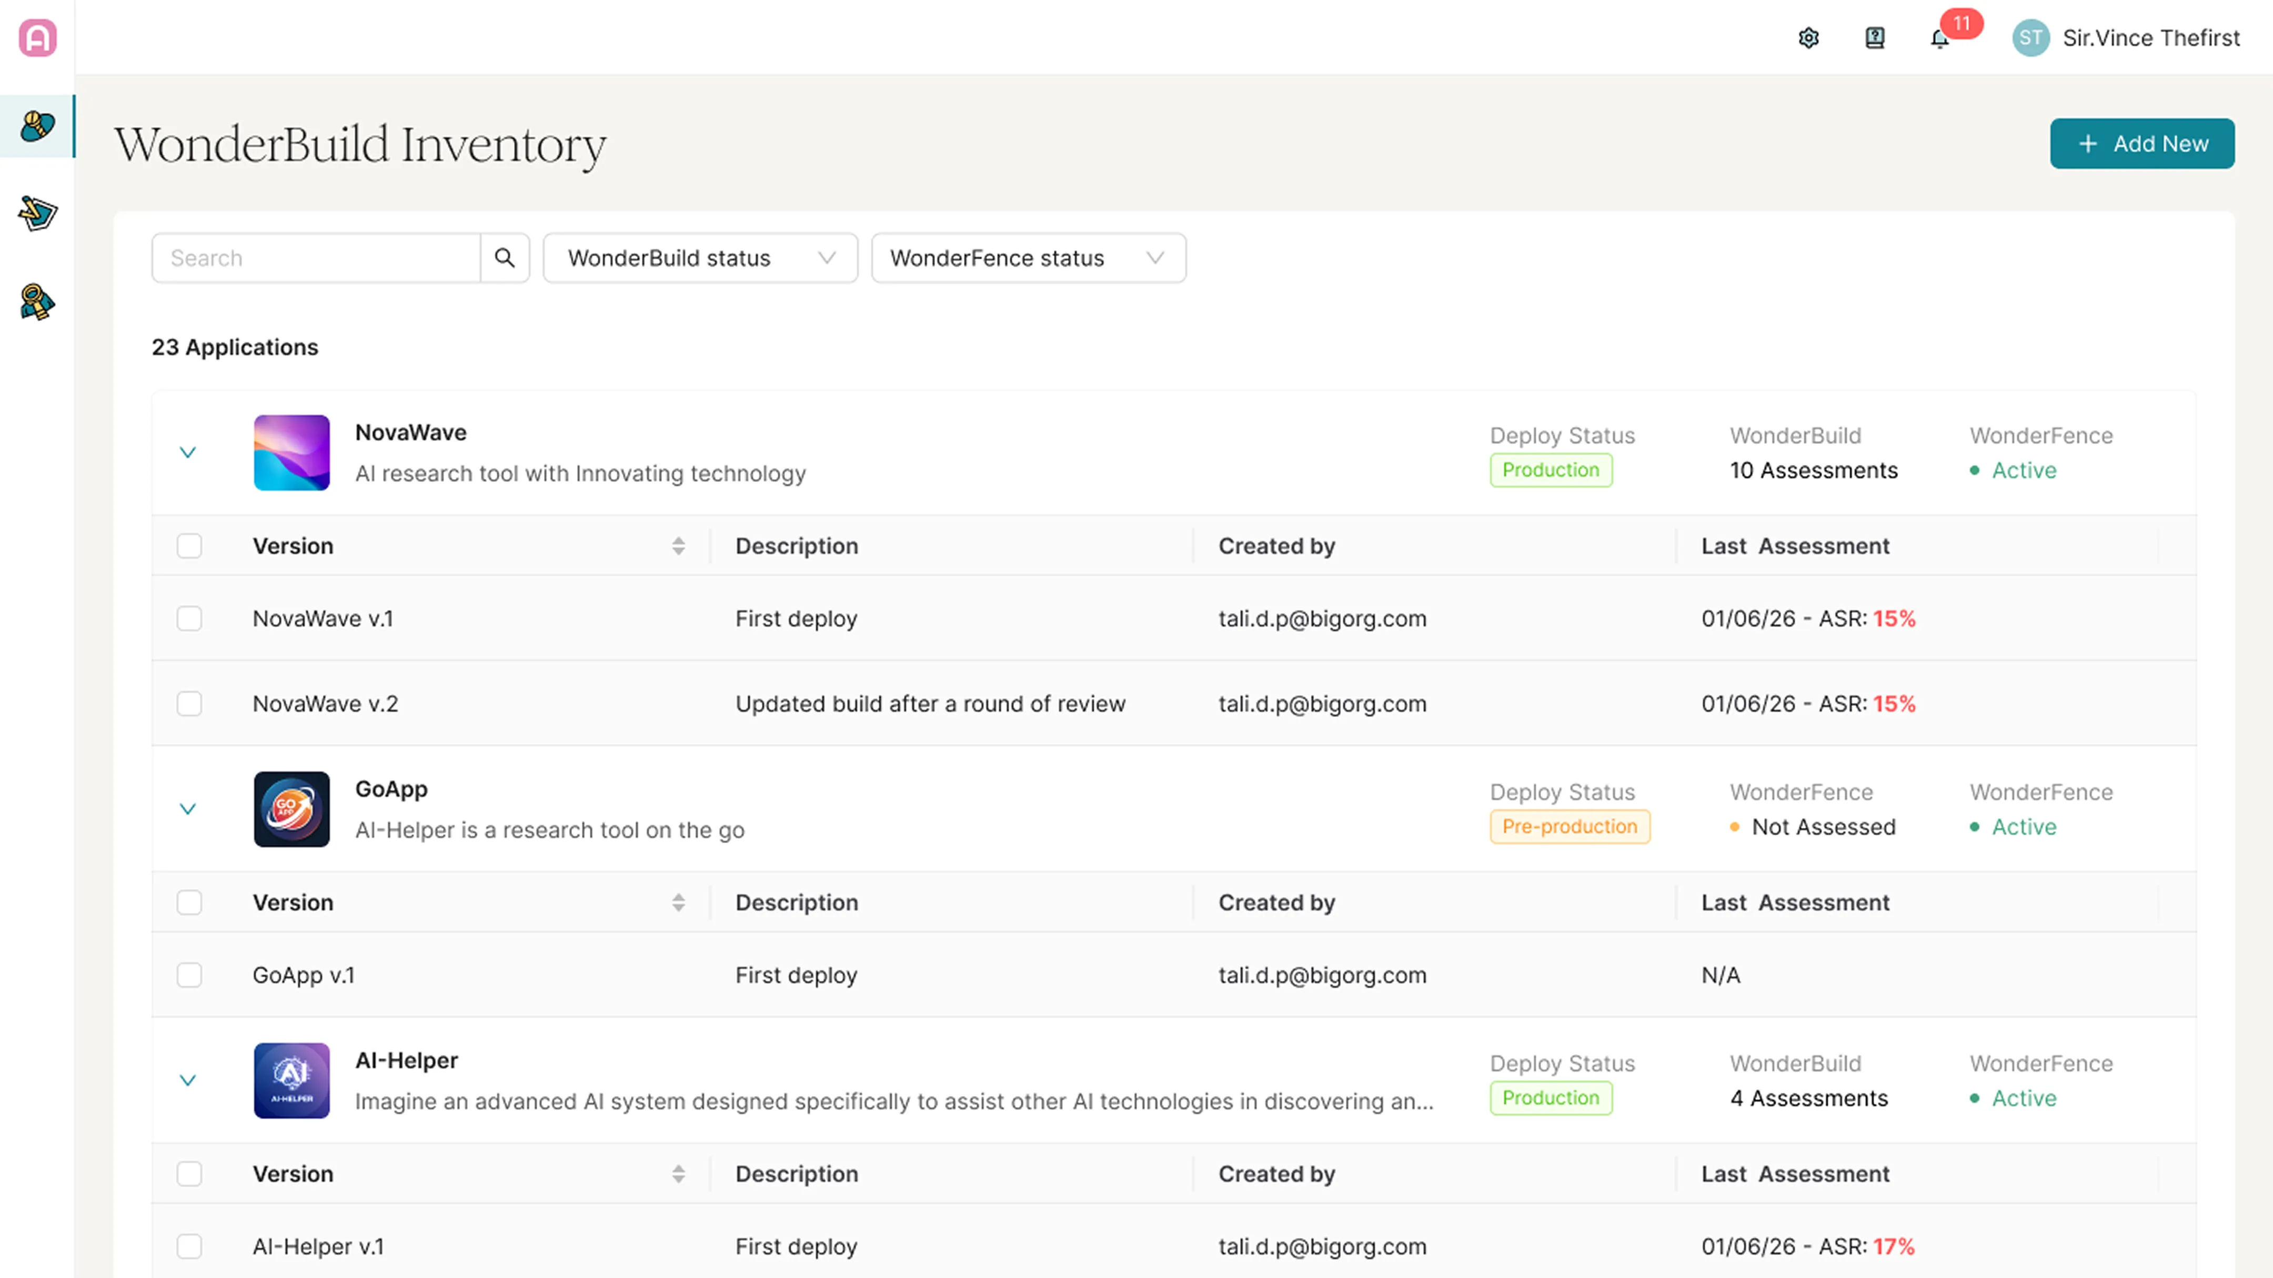Image resolution: width=2273 pixels, height=1278 pixels.
Task: Collapse the GoApp application section
Action: (x=188, y=809)
